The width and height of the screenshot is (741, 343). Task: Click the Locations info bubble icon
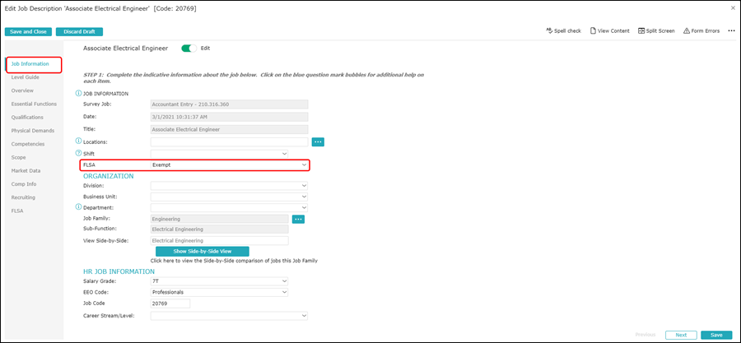[78, 141]
